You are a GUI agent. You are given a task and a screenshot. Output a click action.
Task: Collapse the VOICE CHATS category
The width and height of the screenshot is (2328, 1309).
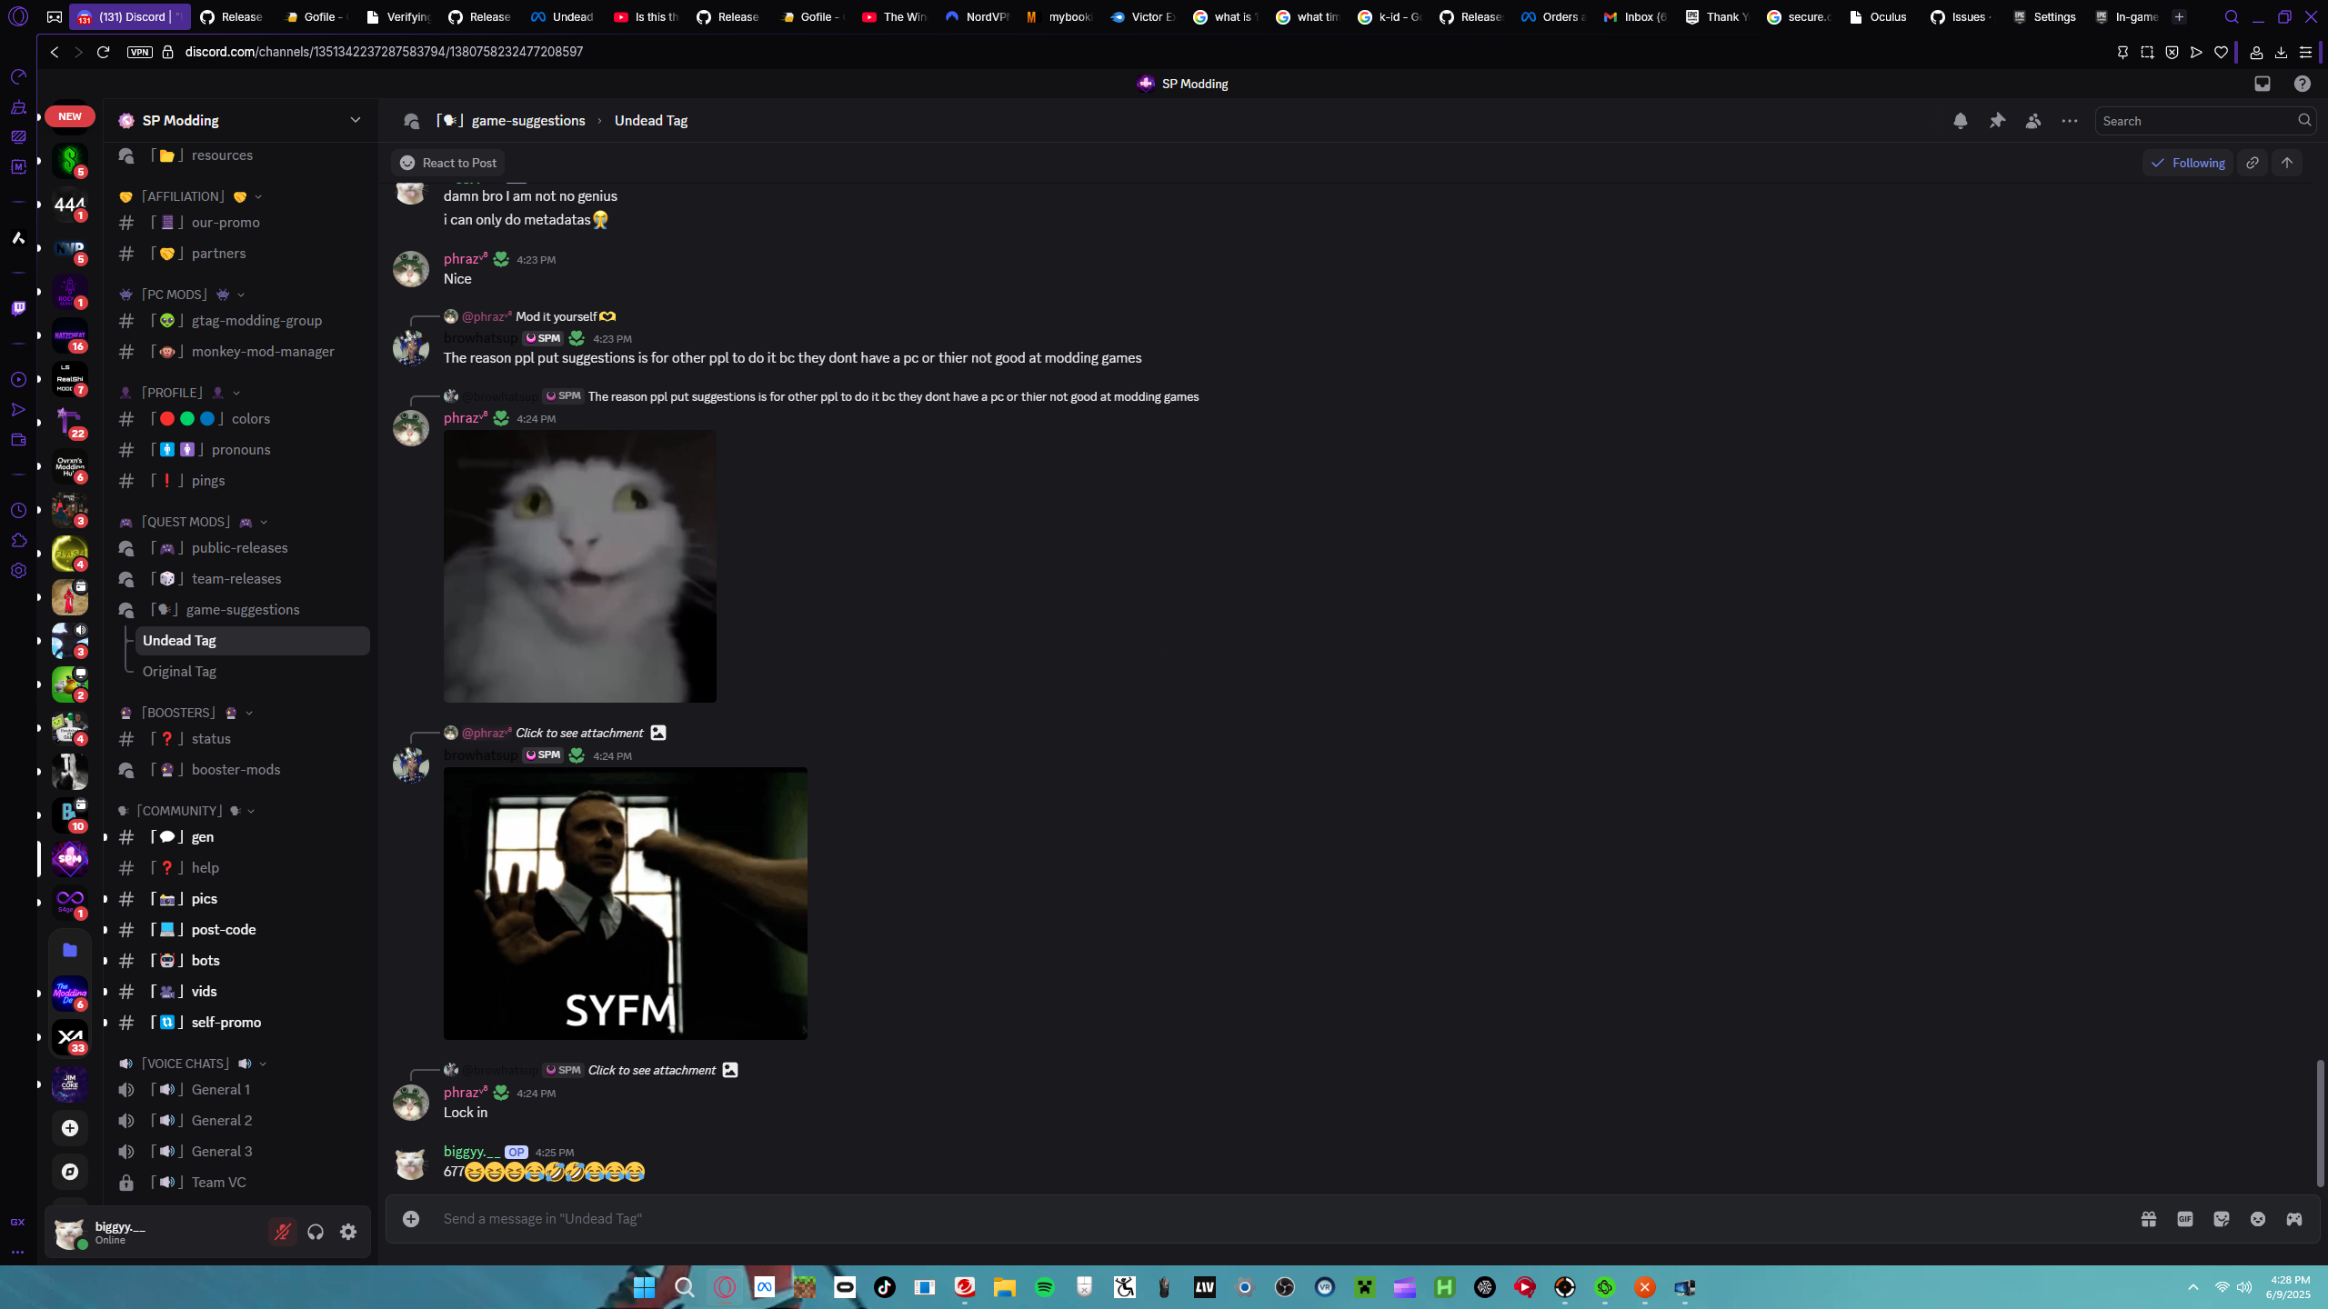point(186,1064)
